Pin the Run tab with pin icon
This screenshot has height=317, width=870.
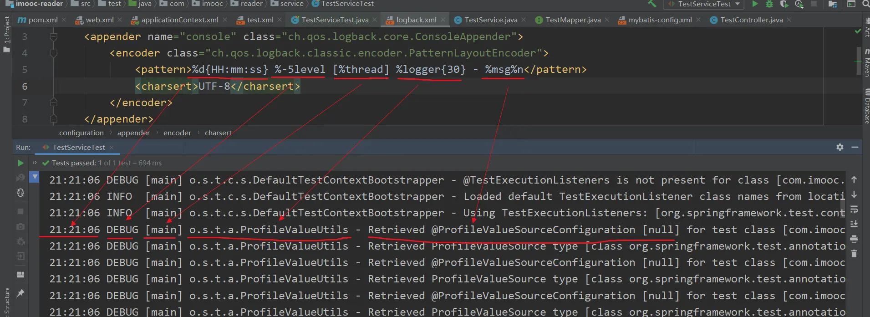pos(20,293)
